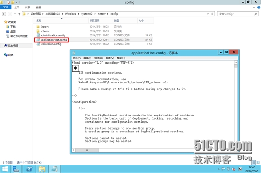
Task: Open recent locations dropdown beside forward arrow
Action: [x=15, y=14]
